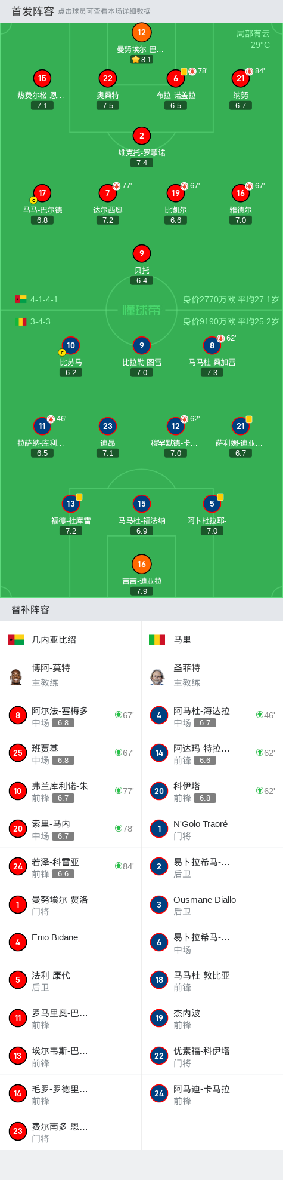Screen dimensions: 283x1180
Task: Select 维克托-罗菲诺 number 2 icon
Action: coord(141,136)
